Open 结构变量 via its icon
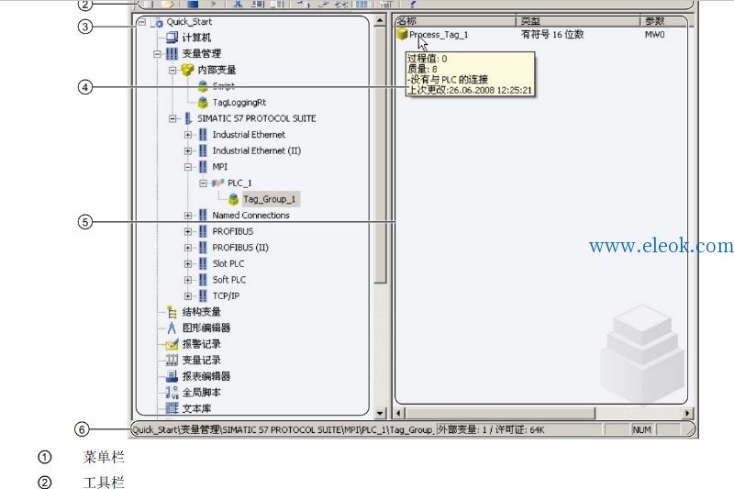This screenshot has height=489, width=734. [172, 312]
